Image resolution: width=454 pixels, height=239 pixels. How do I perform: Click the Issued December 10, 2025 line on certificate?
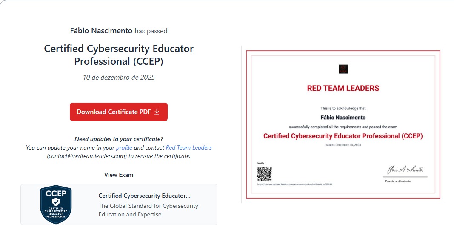click(x=343, y=145)
